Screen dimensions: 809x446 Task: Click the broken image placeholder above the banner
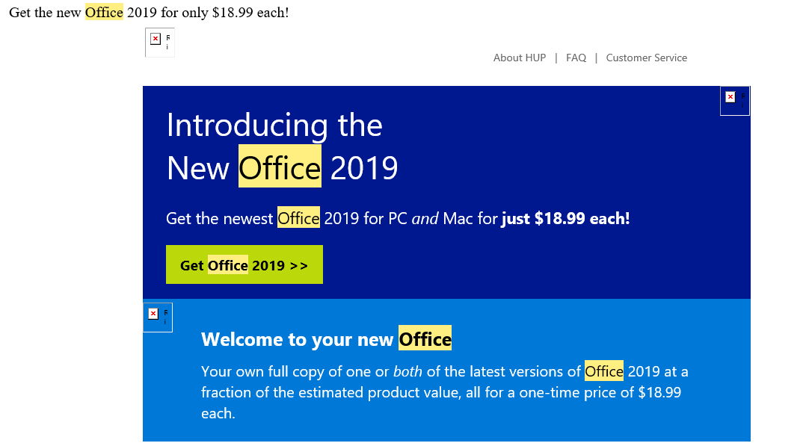[x=160, y=43]
